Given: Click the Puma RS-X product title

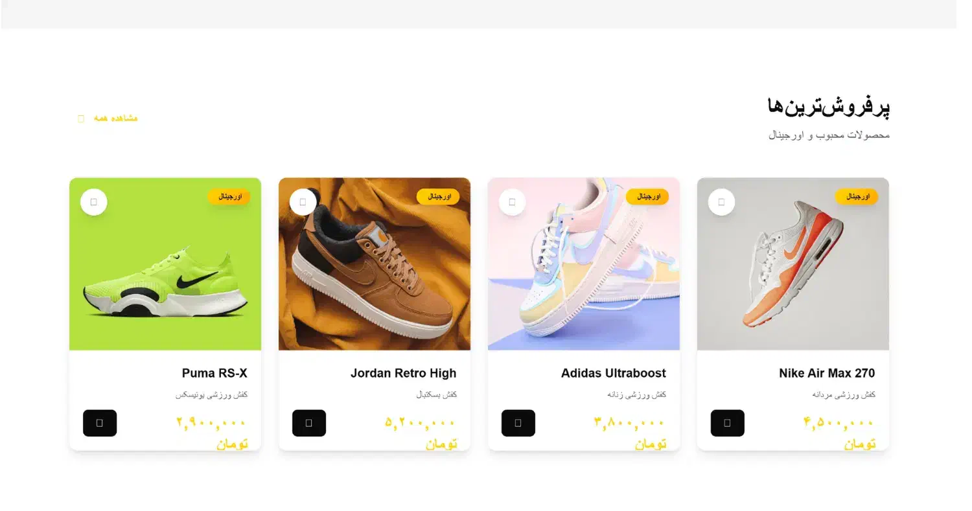Looking at the screenshot, I should [214, 373].
